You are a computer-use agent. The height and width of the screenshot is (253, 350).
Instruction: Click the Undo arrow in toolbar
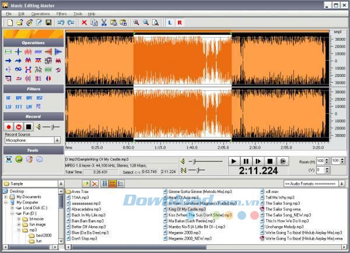[61, 23]
